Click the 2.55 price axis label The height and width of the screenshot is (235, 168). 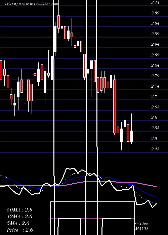pyautogui.click(x=155, y=128)
